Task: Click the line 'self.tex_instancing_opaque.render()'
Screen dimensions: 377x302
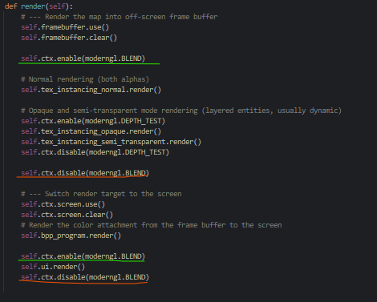Action: pos(91,131)
